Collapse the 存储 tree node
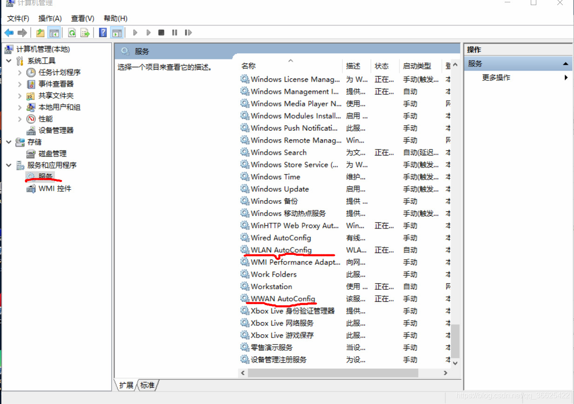The width and height of the screenshot is (574, 404). tap(9, 142)
